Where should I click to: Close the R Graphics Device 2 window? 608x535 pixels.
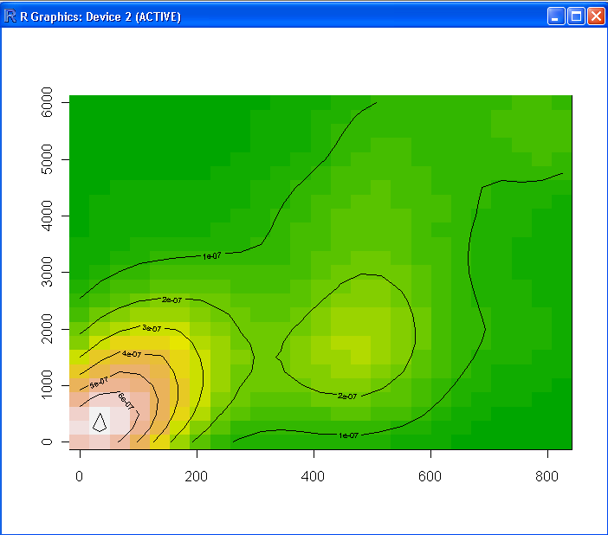(596, 16)
